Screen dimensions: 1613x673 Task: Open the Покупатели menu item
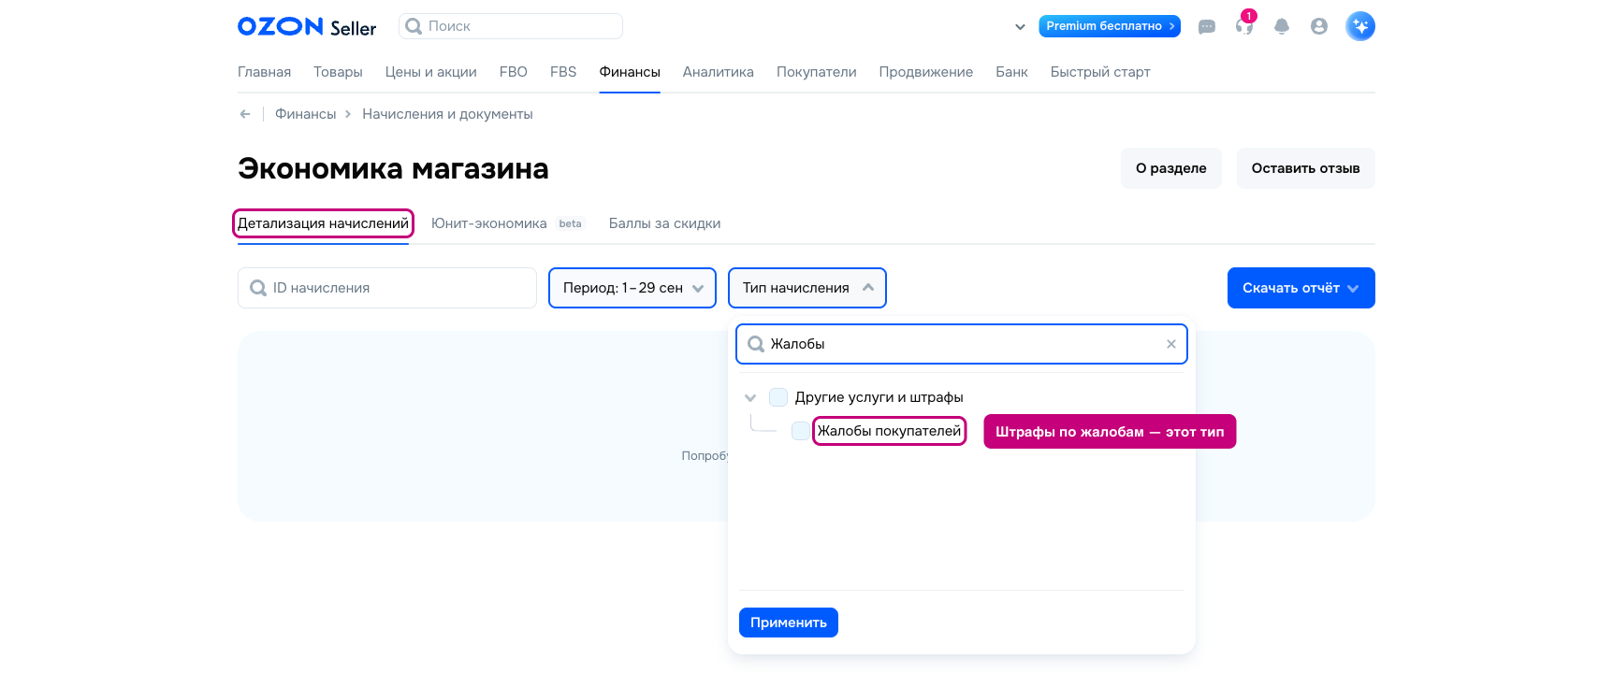817,72
